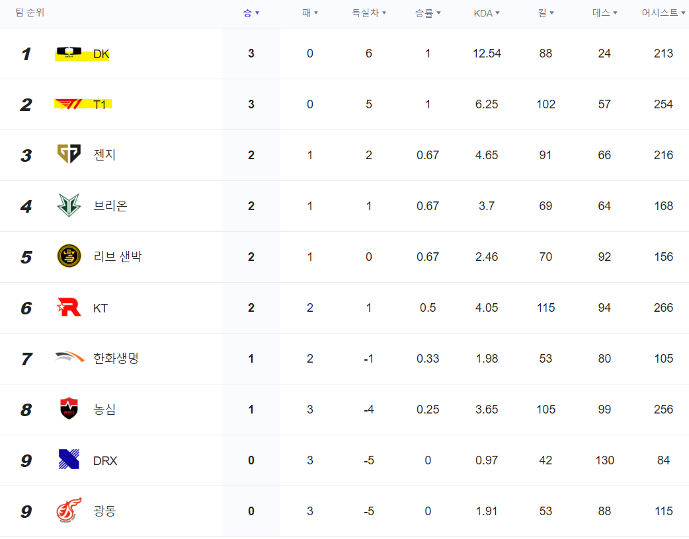Select the KT Rolster logo
The image size is (689, 539).
pyautogui.click(x=68, y=308)
